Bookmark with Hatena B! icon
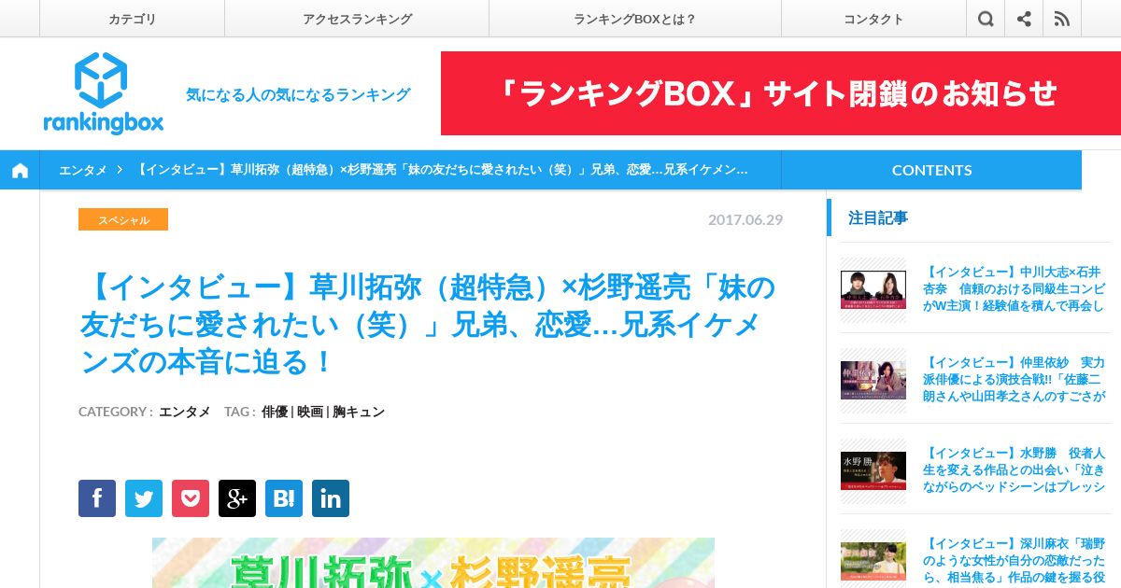Image resolution: width=1121 pixels, height=588 pixels. coord(284,498)
